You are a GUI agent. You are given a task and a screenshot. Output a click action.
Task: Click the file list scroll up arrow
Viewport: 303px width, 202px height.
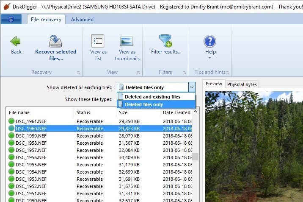[x=196, y=112]
